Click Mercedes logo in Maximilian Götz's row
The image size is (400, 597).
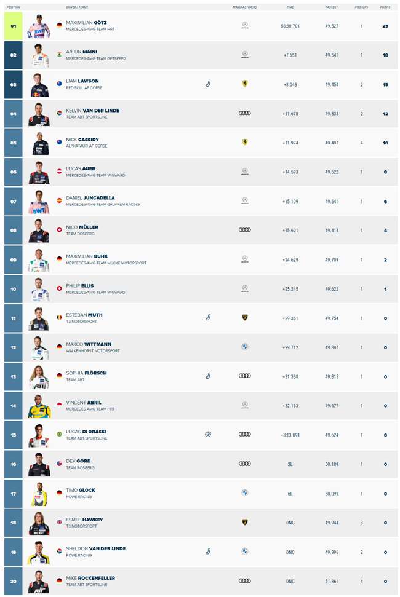tap(244, 25)
